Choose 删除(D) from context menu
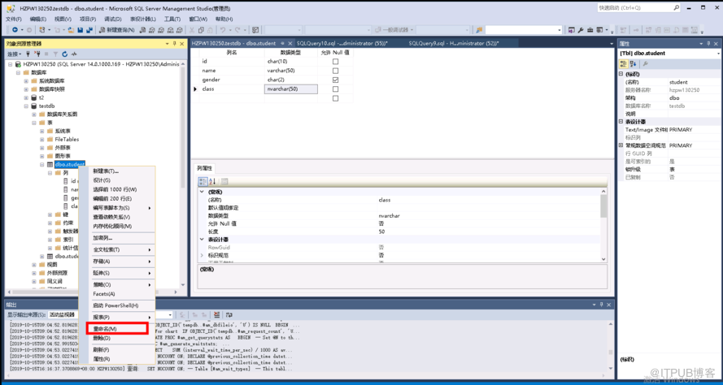Screen dimensions: 723x385 [102, 338]
